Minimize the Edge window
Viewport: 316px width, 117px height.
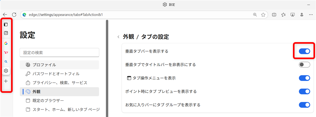(x=308, y=4)
